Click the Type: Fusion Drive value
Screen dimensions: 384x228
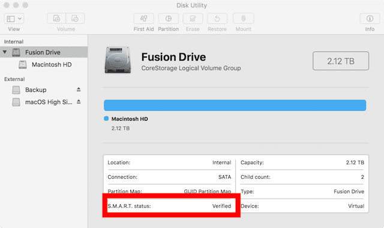pyautogui.click(x=349, y=191)
